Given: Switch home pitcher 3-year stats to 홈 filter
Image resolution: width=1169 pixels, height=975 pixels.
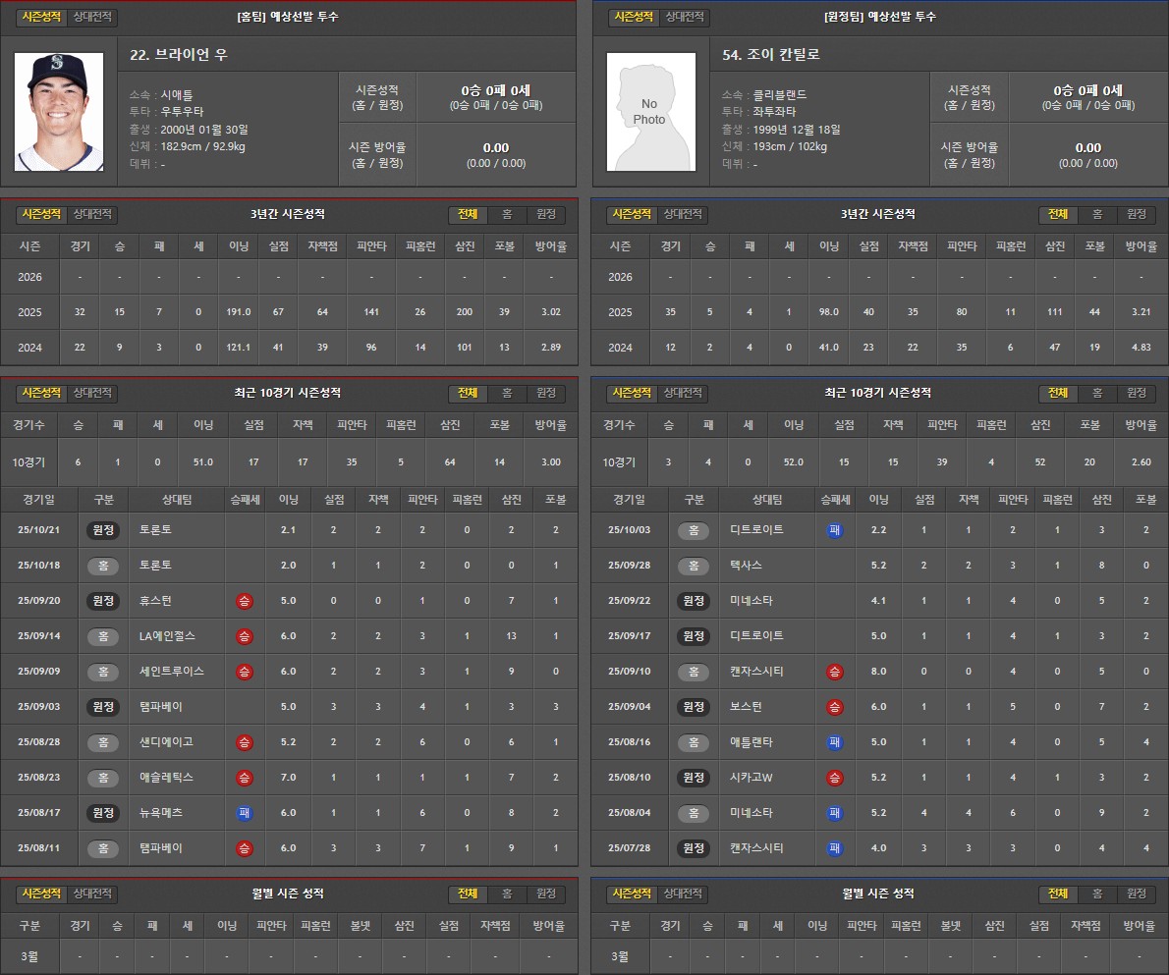Looking at the screenshot, I should click(x=507, y=214).
